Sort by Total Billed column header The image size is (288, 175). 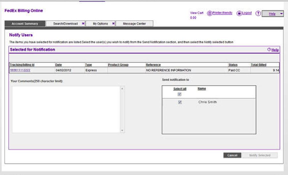(x=259, y=65)
